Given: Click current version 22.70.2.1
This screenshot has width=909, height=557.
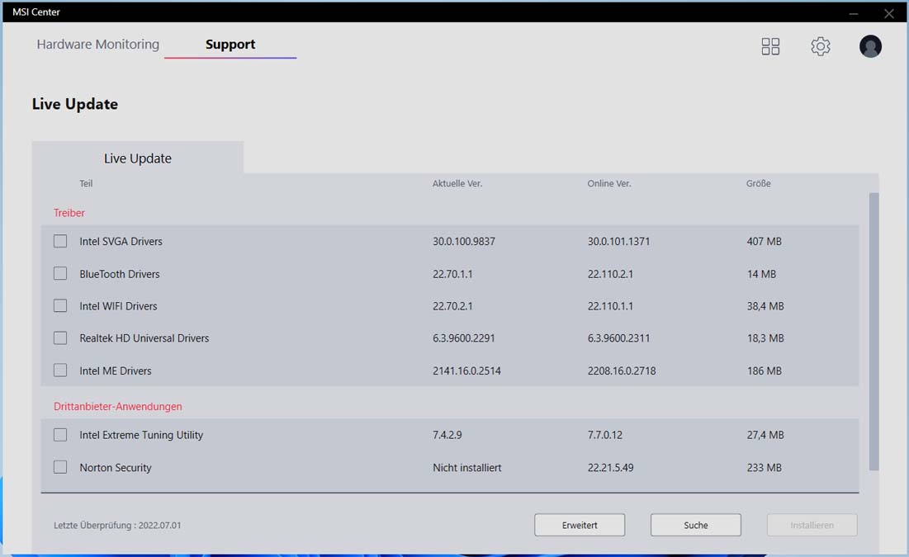Looking at the screenshot, I should (x=452, y=305).
